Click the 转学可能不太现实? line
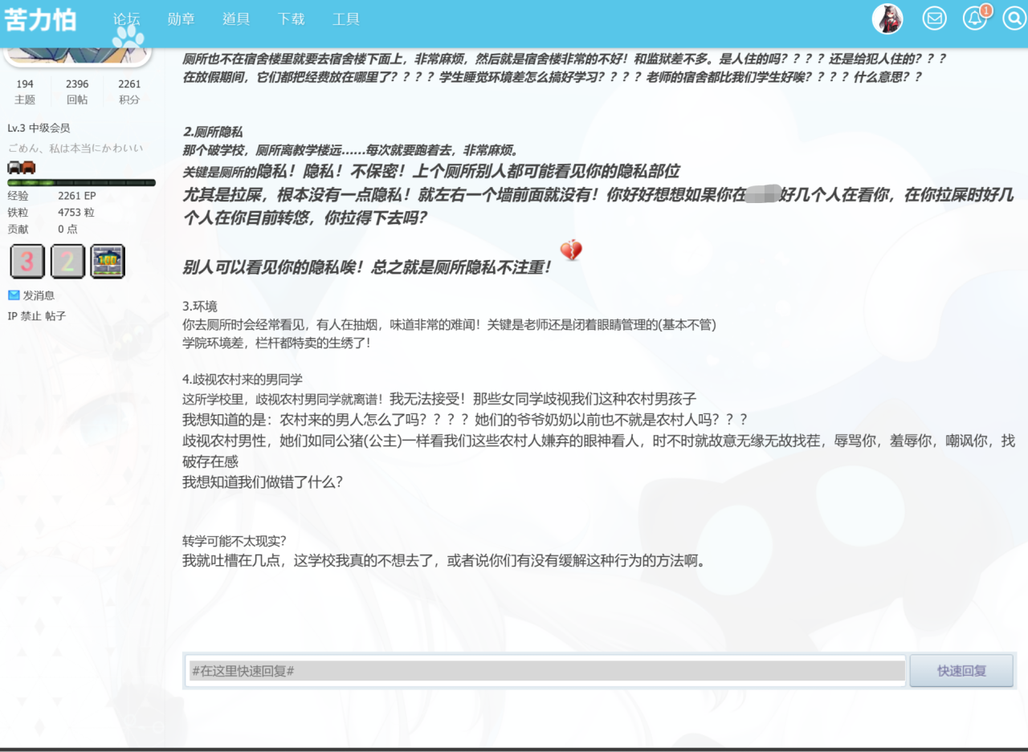This screenshot has height=752, width=1028. 235,540
